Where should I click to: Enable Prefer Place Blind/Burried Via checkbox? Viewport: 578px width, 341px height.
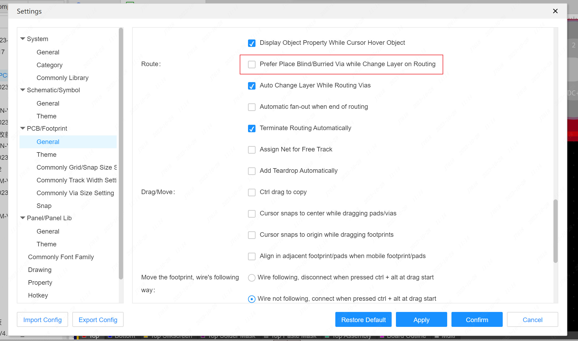click(x=252, y=64)
